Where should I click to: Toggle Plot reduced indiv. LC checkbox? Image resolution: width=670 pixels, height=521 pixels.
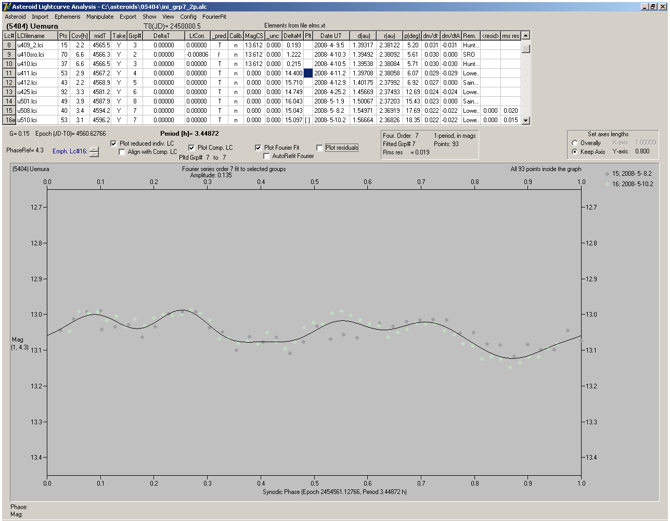[114, 144]
